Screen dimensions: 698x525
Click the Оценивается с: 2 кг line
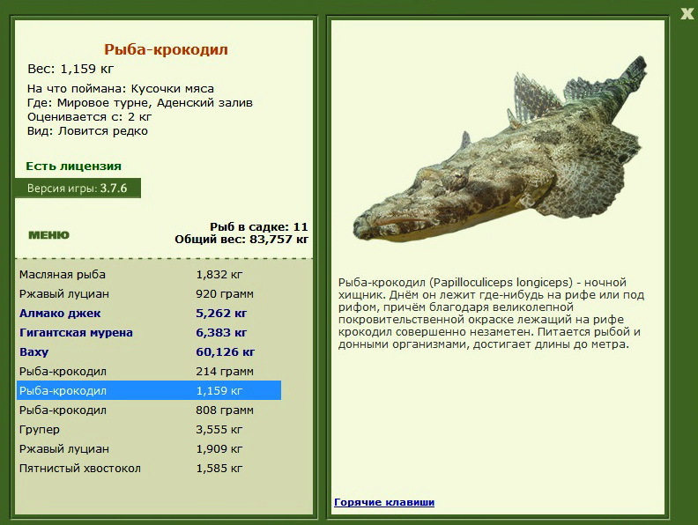90,117
